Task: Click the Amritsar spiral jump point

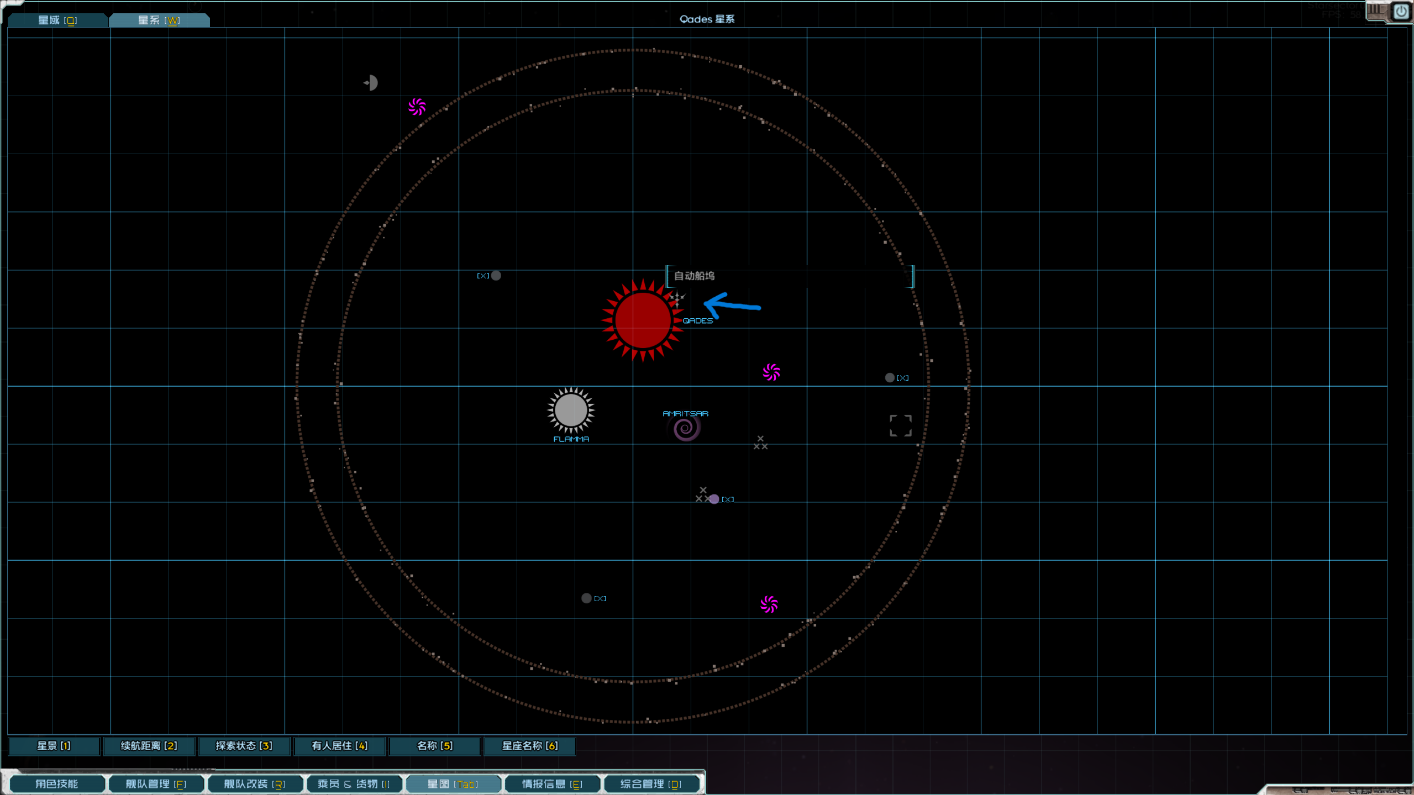Action: [686, 428]
